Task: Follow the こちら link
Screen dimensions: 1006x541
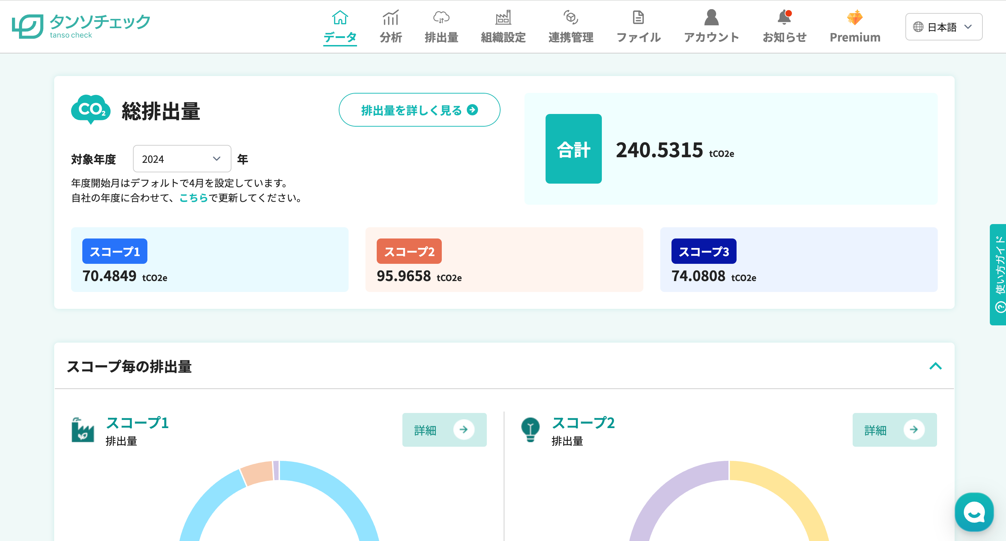Action: pyautogui.click(x=194, y=198)
